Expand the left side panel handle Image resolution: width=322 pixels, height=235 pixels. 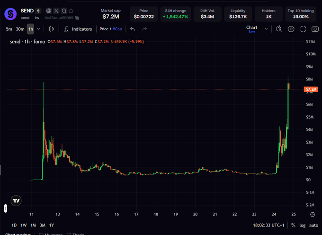(6, 209)
